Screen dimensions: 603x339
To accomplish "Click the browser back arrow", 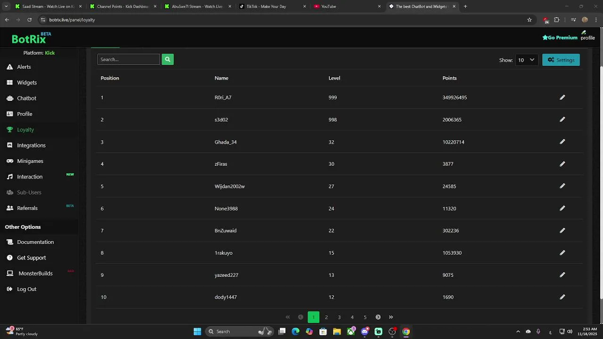I will click(x=7, y=20).
